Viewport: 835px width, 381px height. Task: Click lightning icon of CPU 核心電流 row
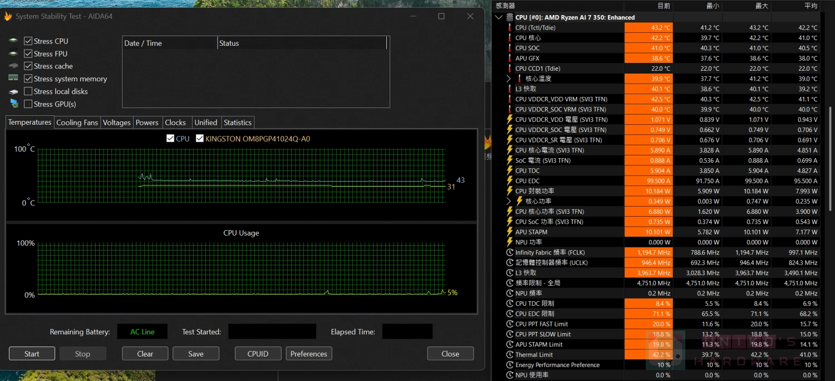point(509,150)
